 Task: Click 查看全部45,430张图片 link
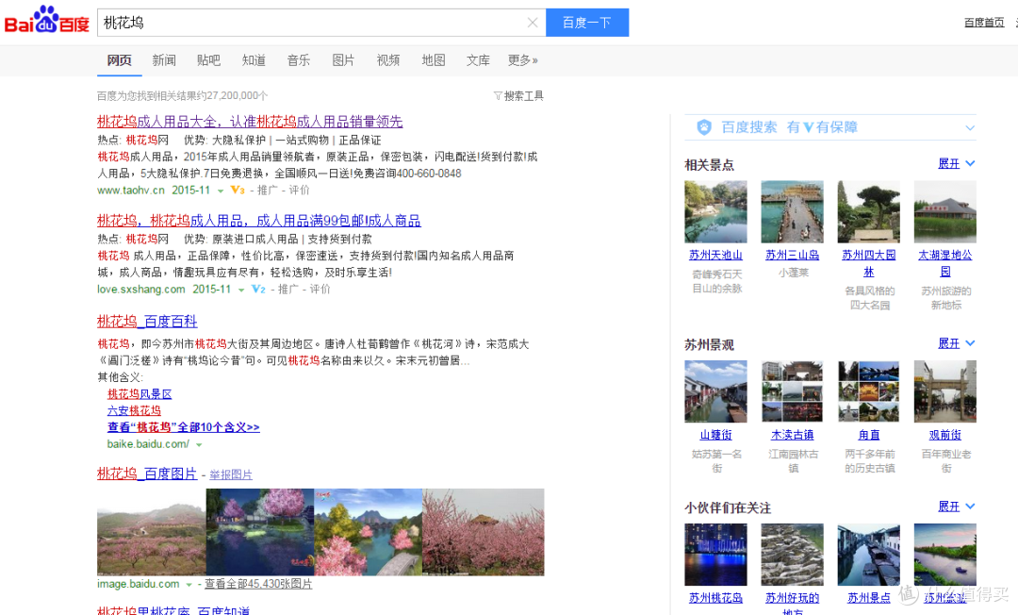tap(258, 584)
